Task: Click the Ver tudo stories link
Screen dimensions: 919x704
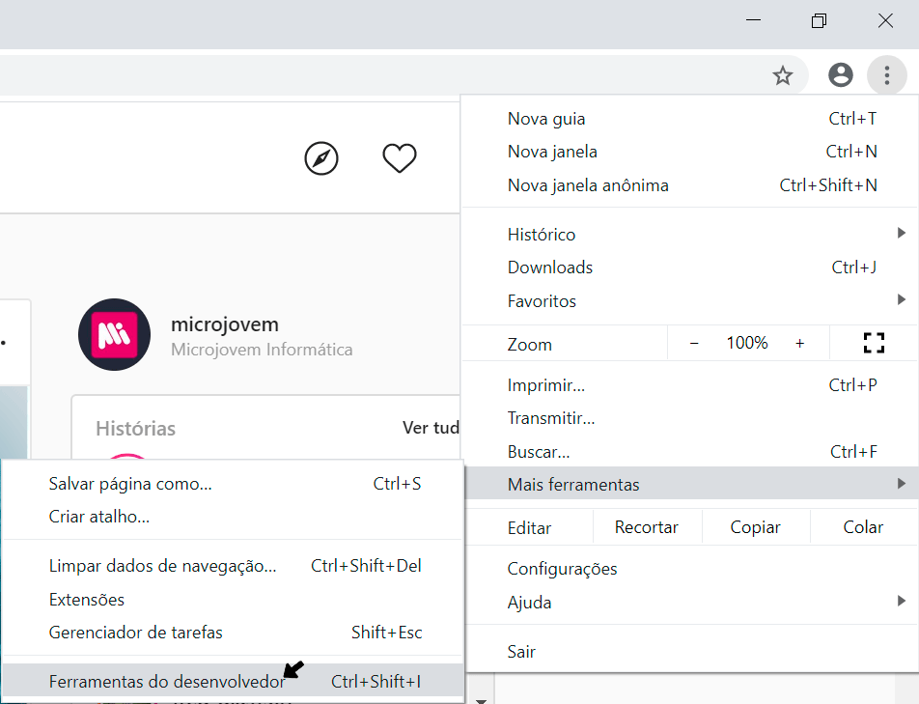Action: (431, 428)
